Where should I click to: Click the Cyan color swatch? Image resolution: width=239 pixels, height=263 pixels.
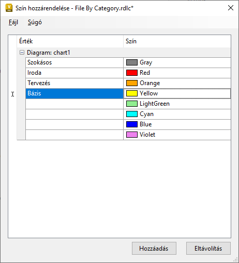point(132,114)
